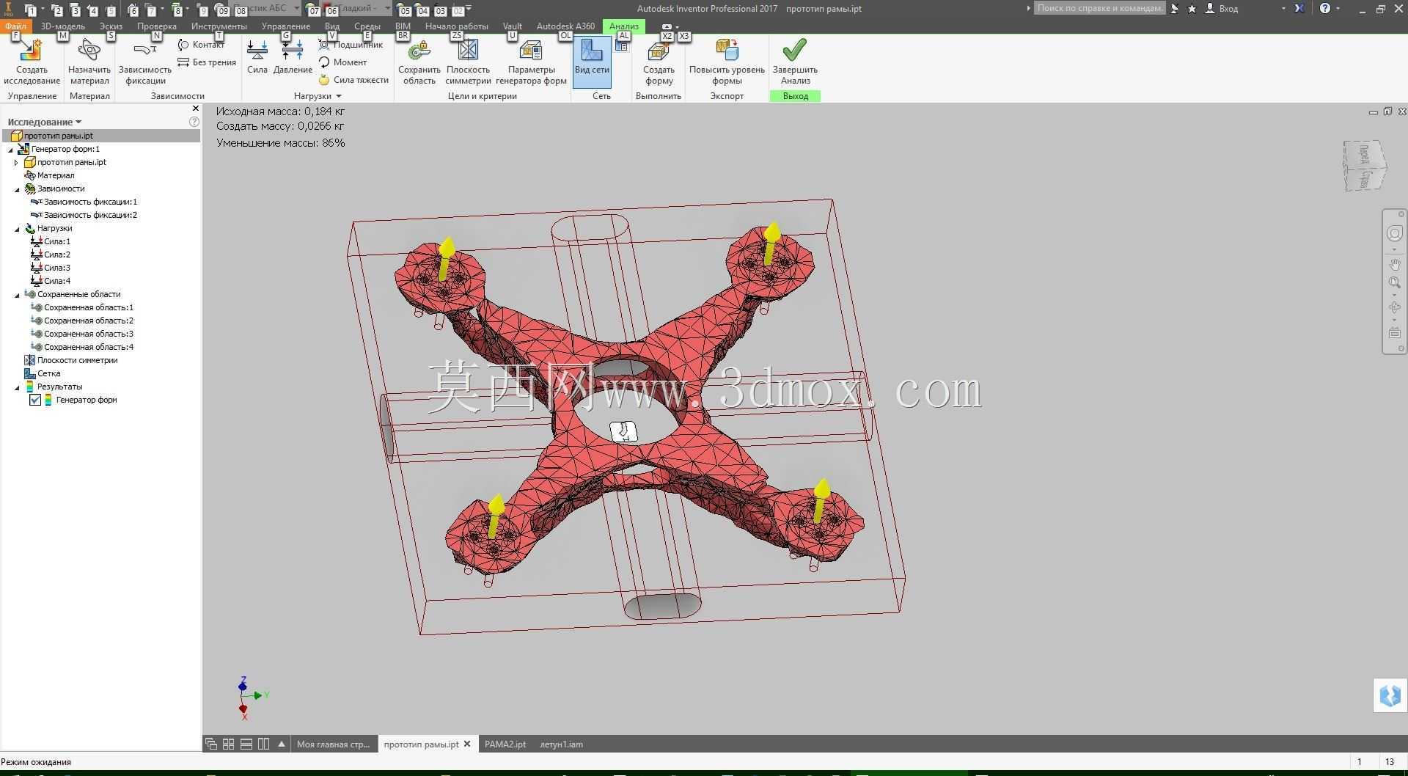The height and width of the screenshot is (776, 1408).
Task: Close the прототип рамы.ipt document tab
Action: (x=467, y=744)
